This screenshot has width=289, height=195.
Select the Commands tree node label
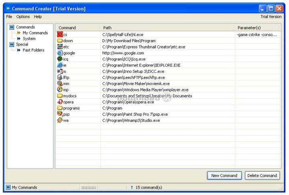(x=25, y=27)
